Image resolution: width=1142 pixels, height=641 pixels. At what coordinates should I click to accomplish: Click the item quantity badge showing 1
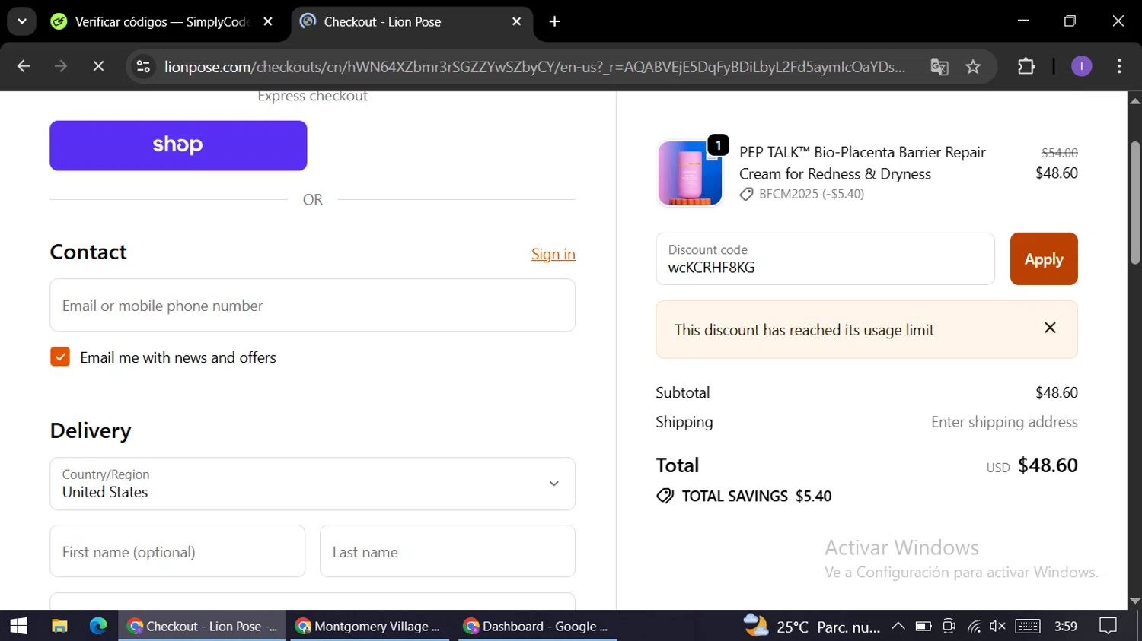tap(718, 144)
